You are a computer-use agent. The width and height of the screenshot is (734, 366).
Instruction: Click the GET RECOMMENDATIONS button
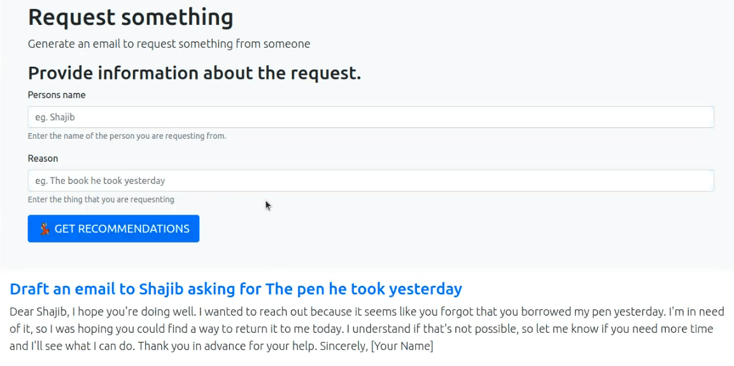pos(113,229)
